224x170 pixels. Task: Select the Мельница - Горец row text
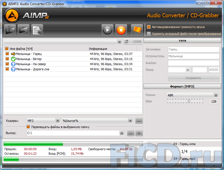coord(29,54)
